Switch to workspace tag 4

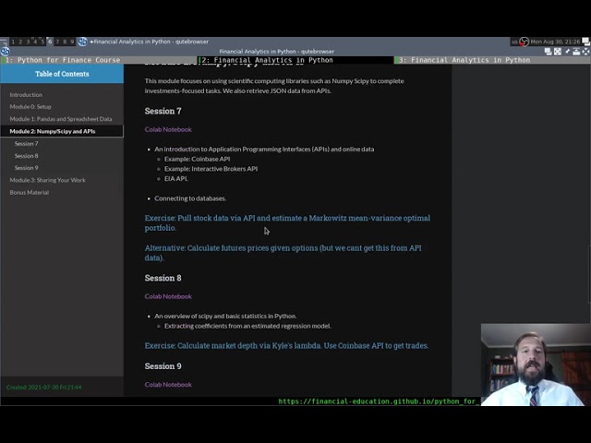pyautogui.click(x=35, y=42)
